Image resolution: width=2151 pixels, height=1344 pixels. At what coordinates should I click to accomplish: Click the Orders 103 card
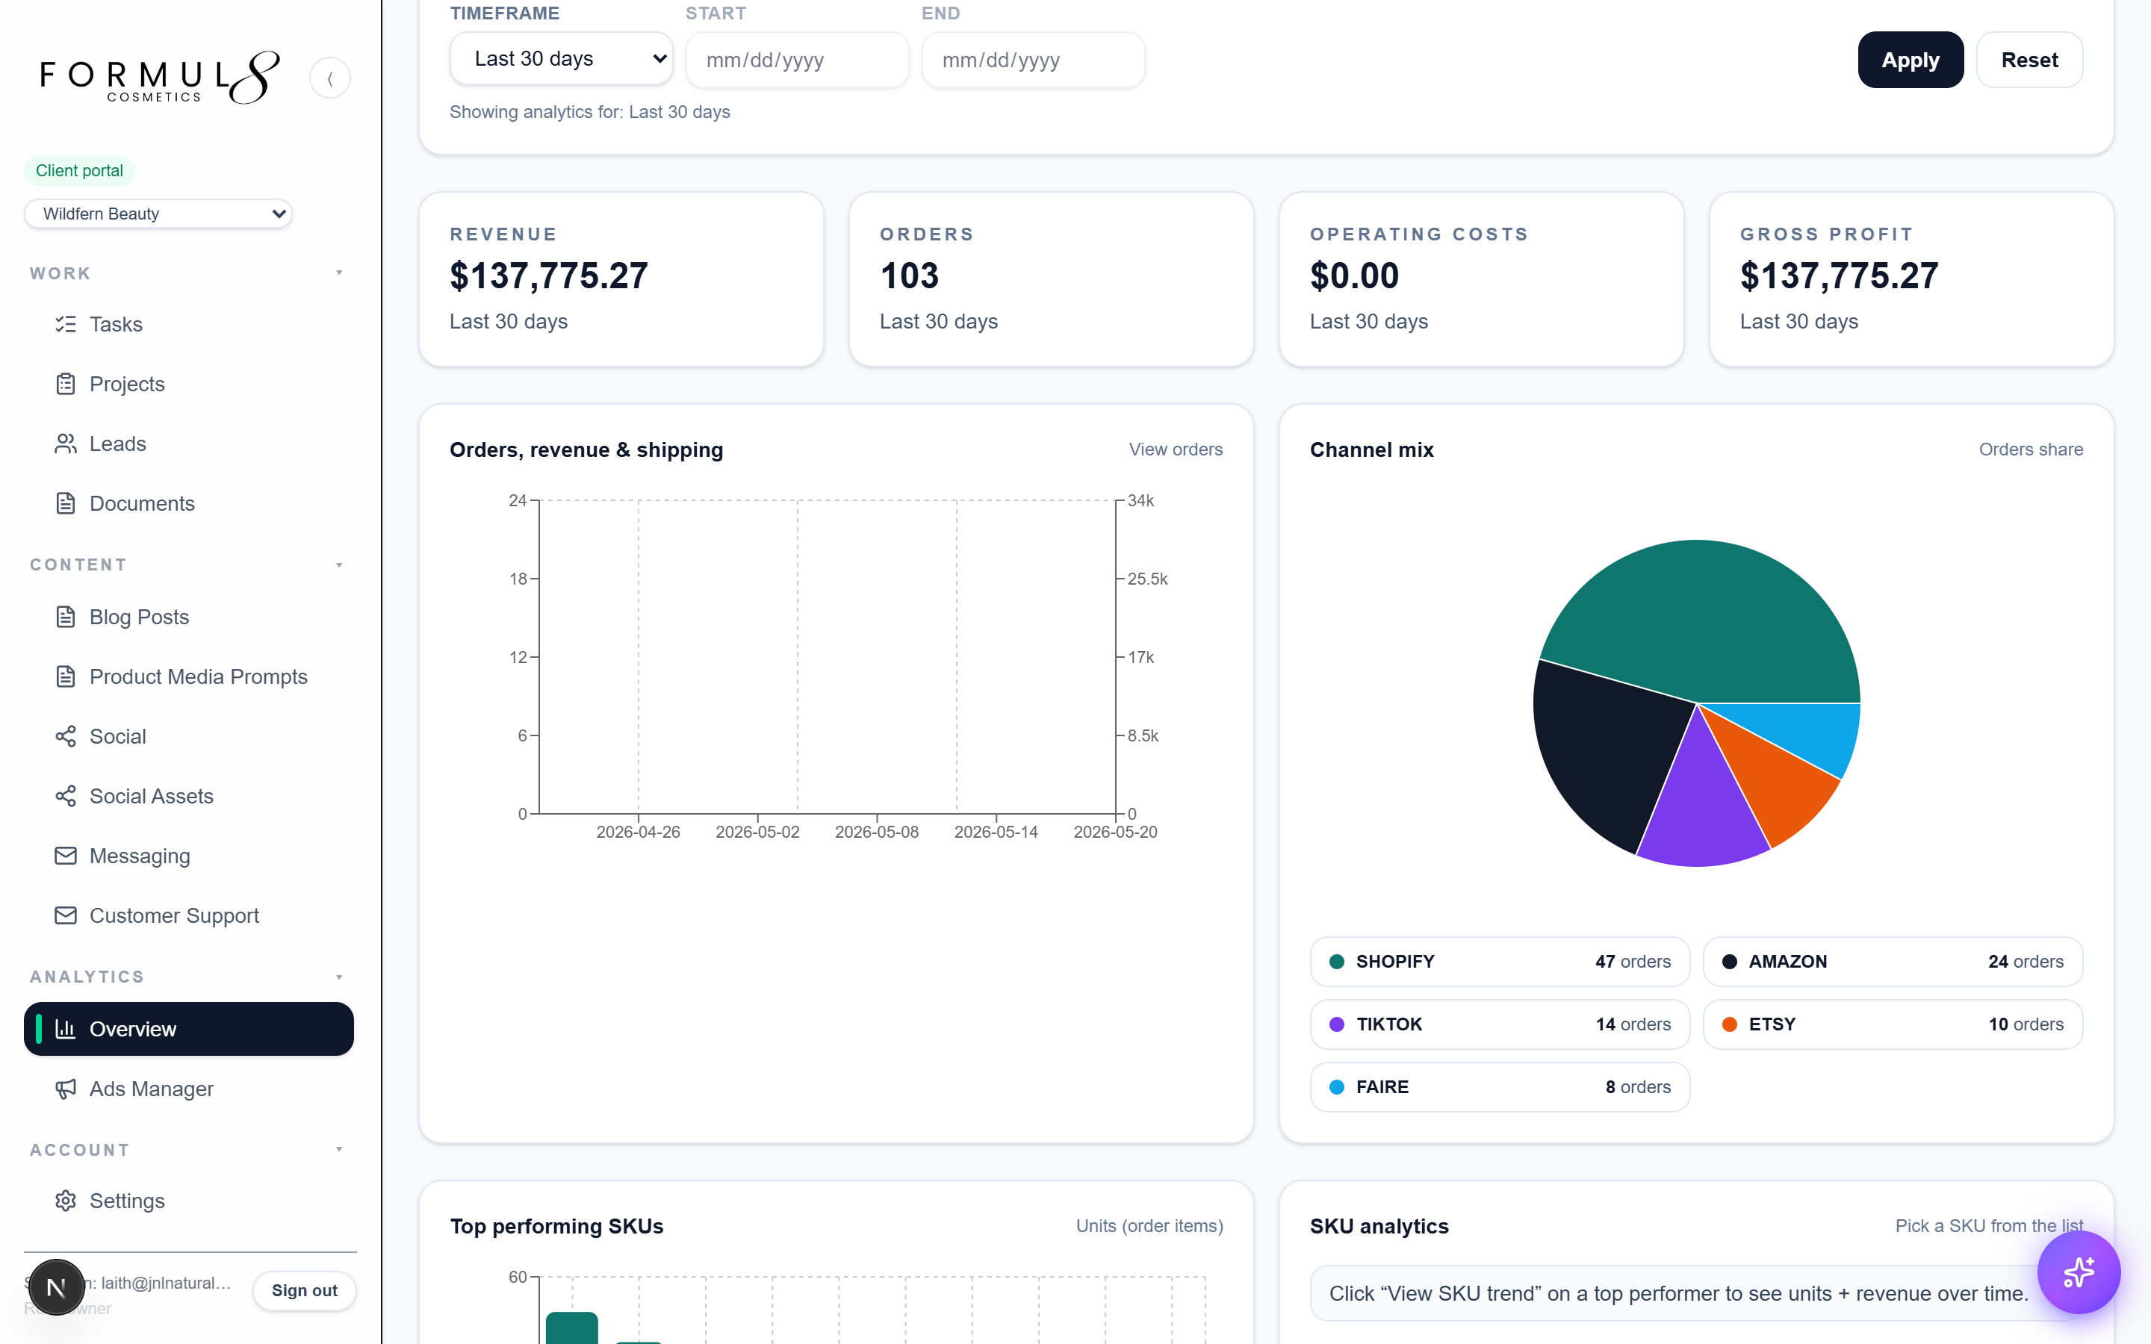(x=1052, y=279)
